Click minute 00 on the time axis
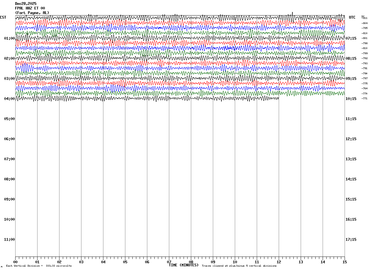This screenshot has height=270, width=369. (x=15, y=262)
